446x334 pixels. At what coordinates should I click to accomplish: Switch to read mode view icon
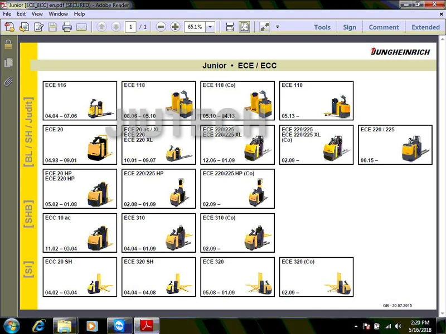click(264, 27)
